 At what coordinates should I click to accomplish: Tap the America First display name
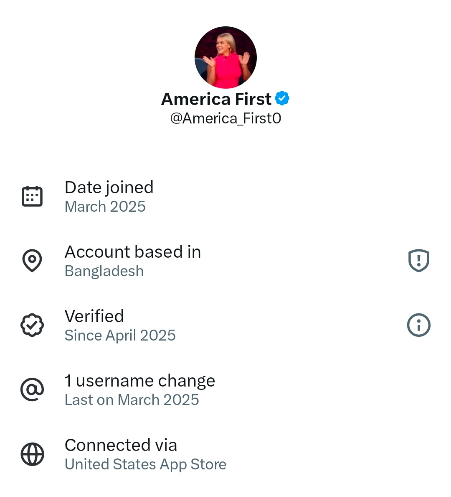point(216,99)
